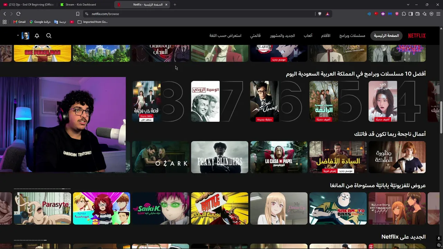Click the Netflix profile avatar
443x249 pixels.
coord(25,36)
